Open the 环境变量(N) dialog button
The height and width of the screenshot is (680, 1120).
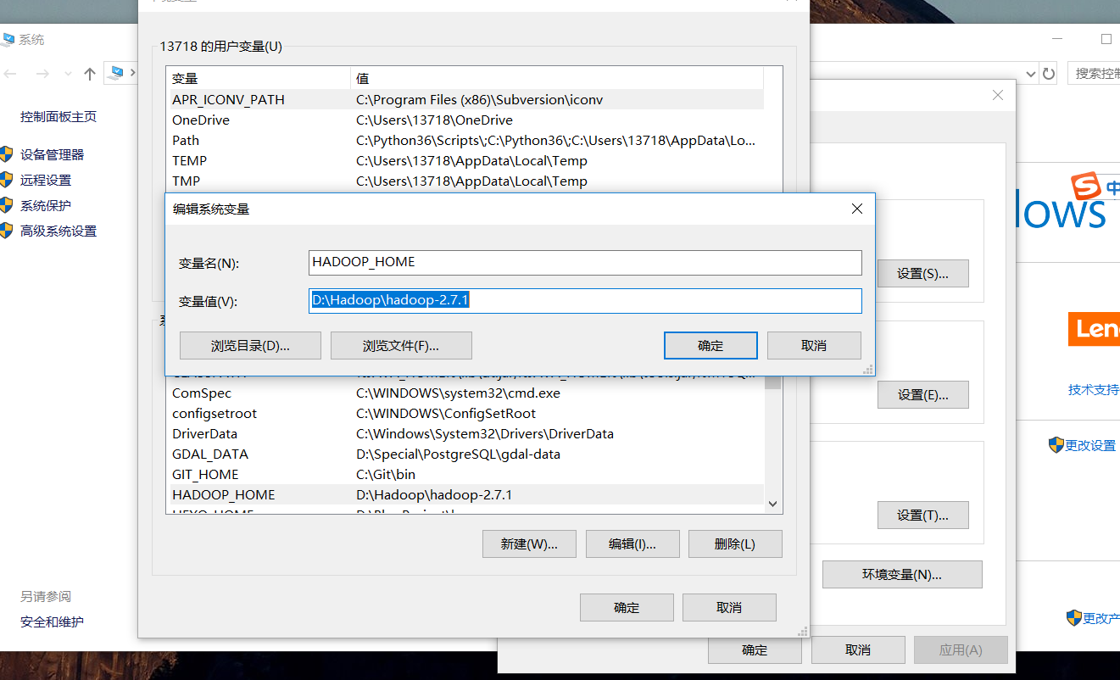pos(902,574)
